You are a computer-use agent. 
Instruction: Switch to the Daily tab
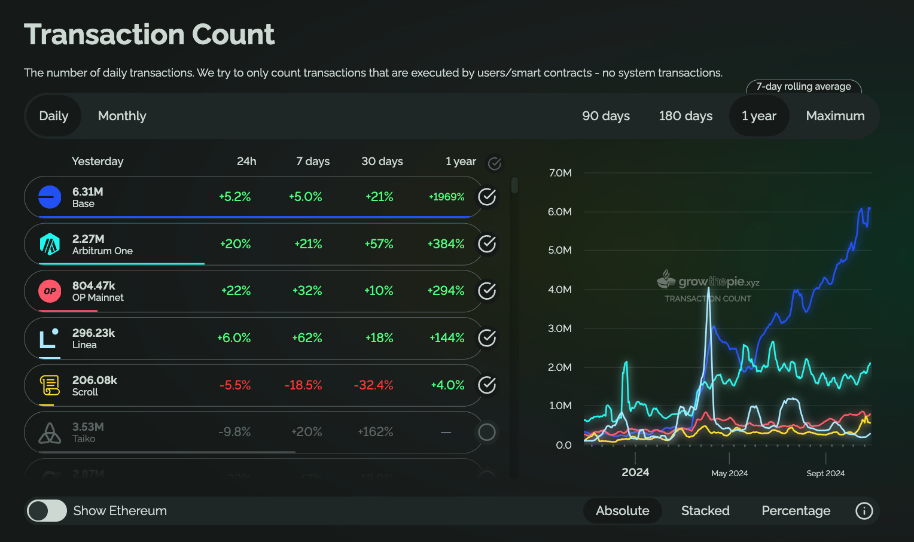click(x=53, y=116)
